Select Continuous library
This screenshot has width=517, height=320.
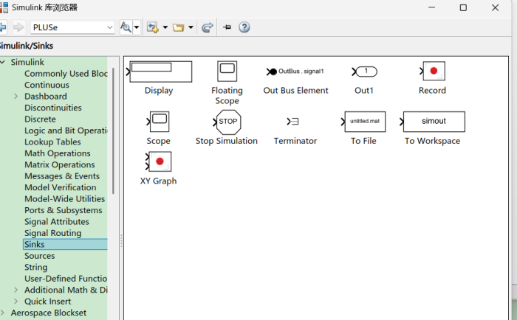point(47,85)
